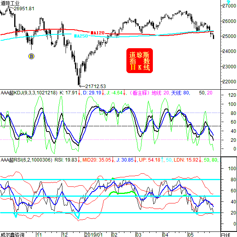
Task: Open the AAA超RSI(6,2,1000306) indicator title
Action: (26, 160)
